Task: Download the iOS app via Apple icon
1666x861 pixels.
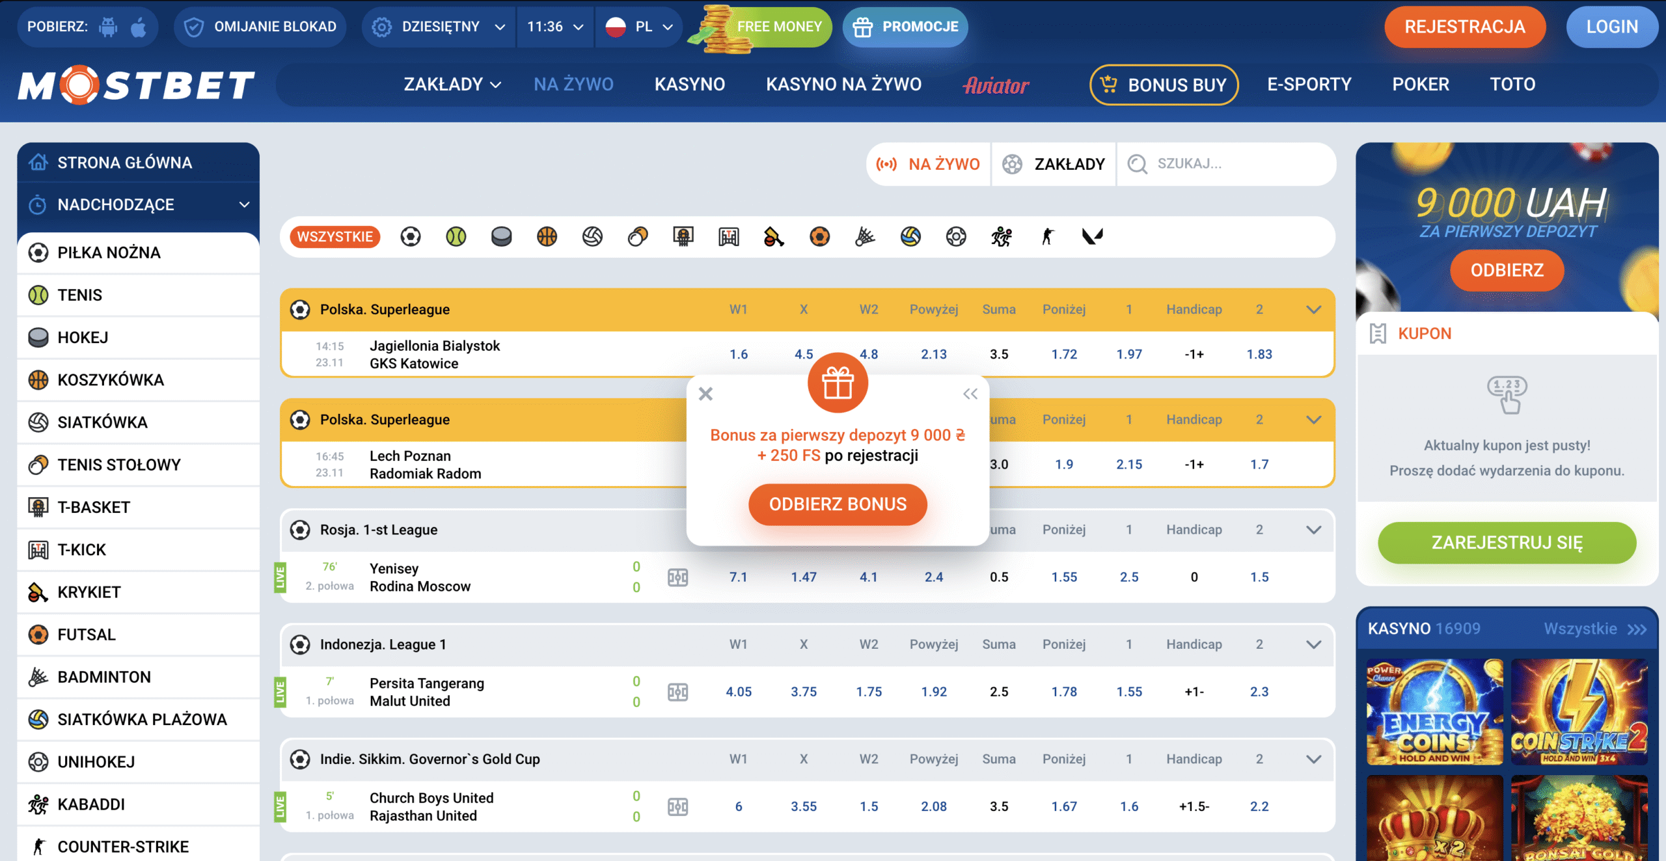Action: point(139,27)
